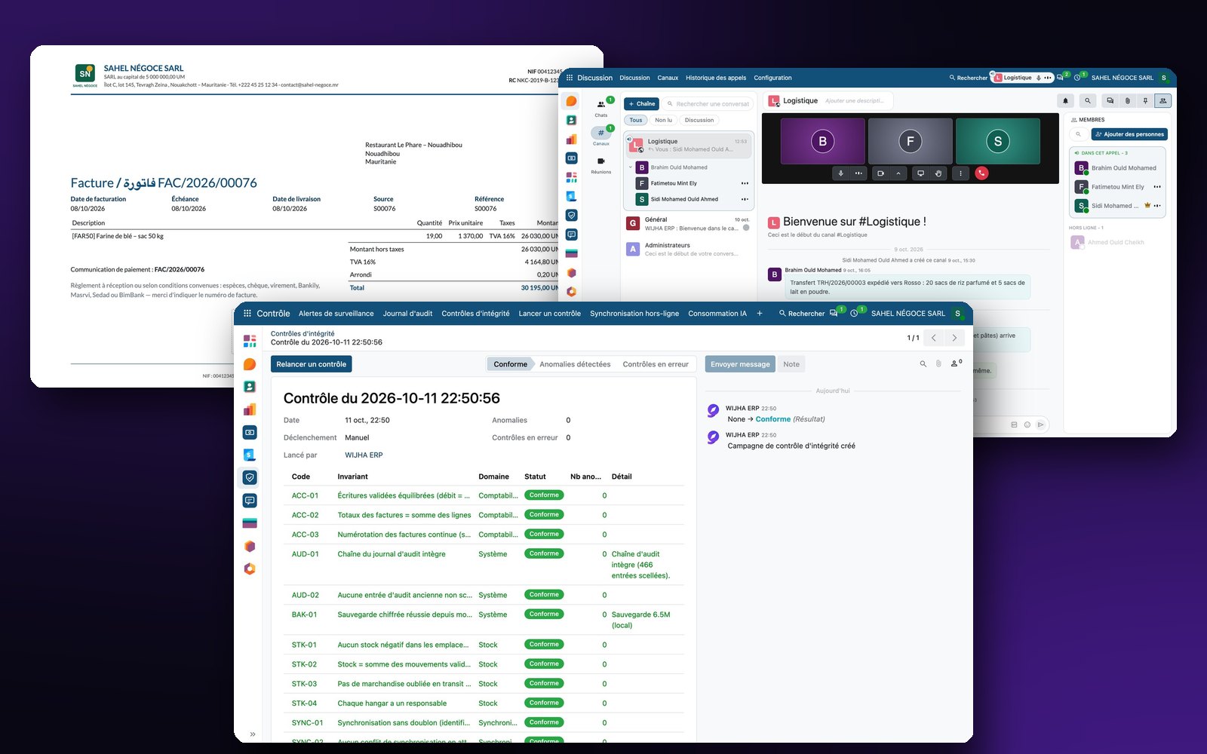This screenshot has width=1207, height=754.
Task: Open the kebab more menu in call controls
Action: click(x=960, y=173)
